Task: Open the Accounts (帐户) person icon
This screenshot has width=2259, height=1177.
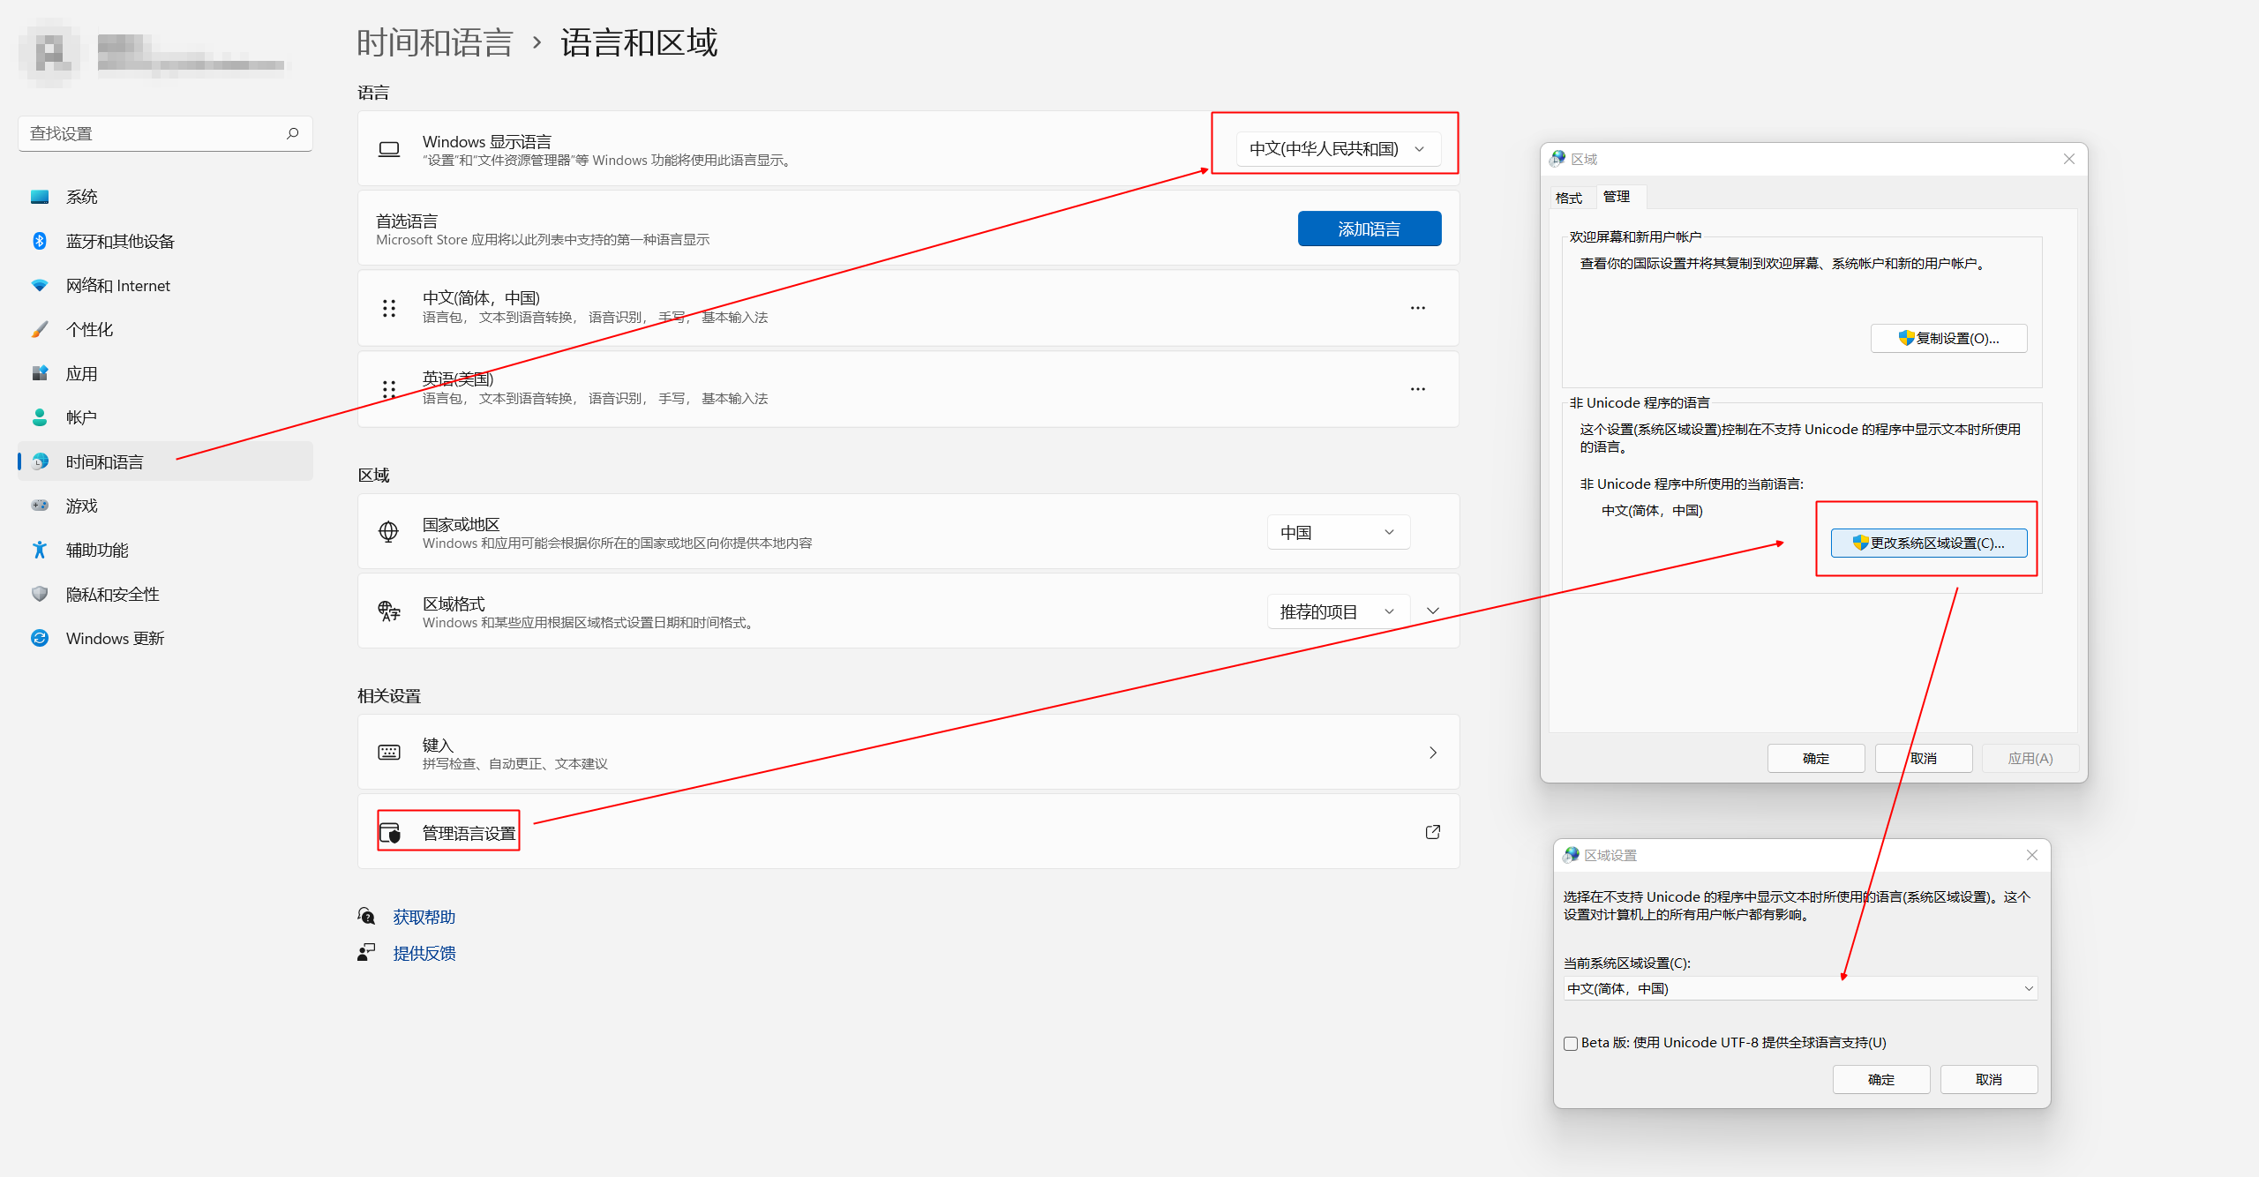Action: tap(40, 417)
